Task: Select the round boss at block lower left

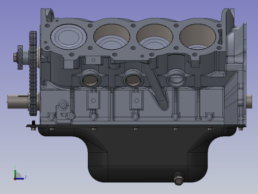Action: [x=63, y=104]
